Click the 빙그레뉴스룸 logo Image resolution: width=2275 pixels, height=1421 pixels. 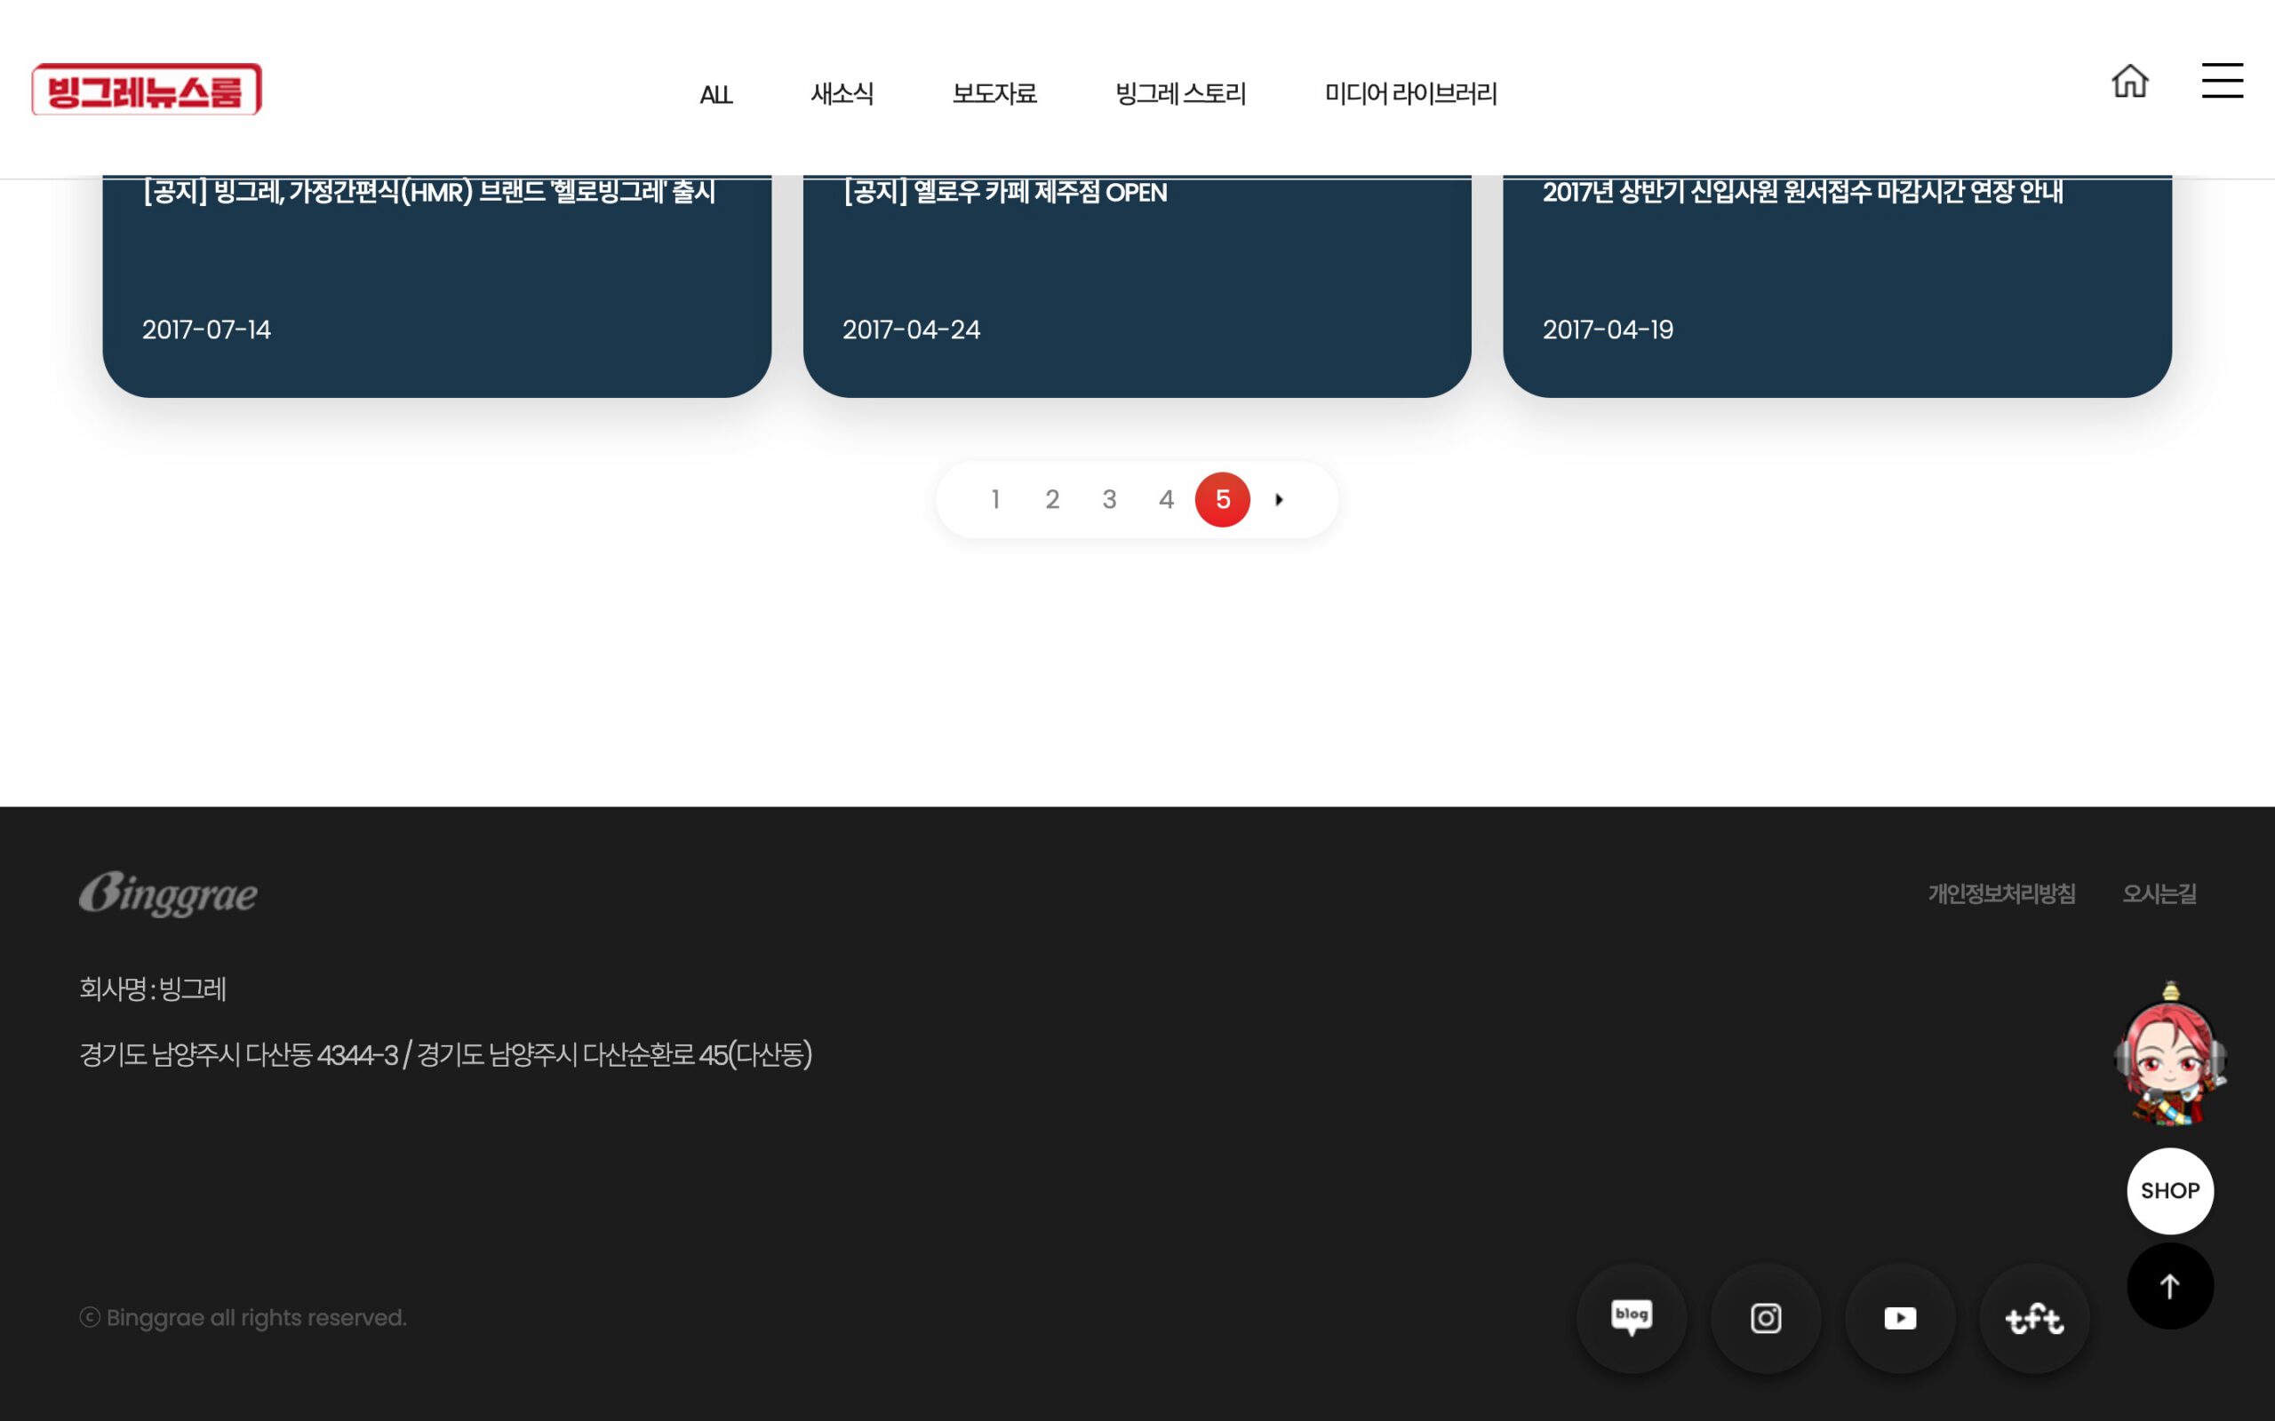147,91
